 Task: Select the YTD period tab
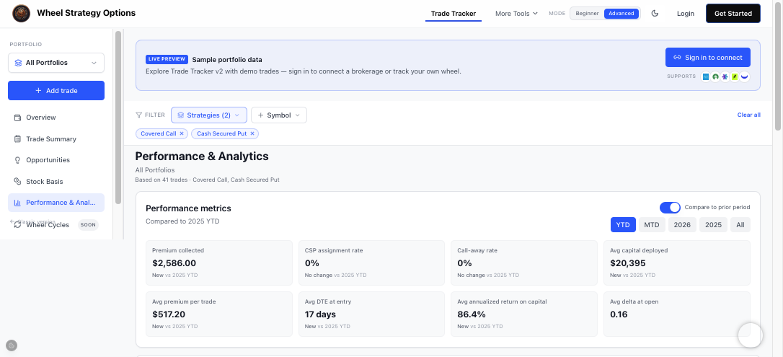(x=623, y=225)
